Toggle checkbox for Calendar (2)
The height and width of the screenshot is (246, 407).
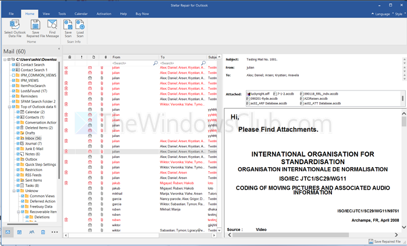18,112
